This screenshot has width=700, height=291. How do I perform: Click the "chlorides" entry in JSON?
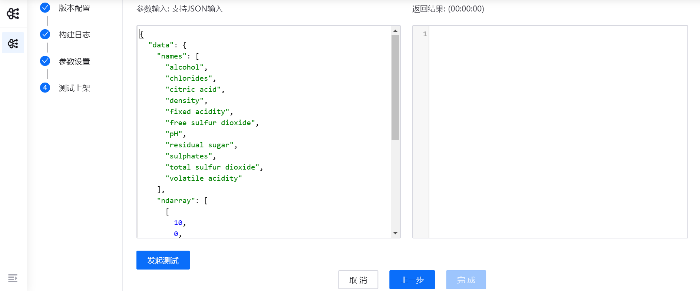[189, 78]
